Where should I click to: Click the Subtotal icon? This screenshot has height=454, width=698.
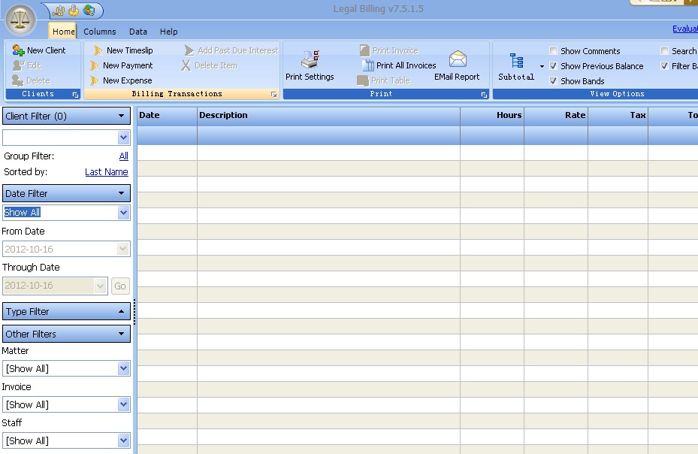(516, 61)
